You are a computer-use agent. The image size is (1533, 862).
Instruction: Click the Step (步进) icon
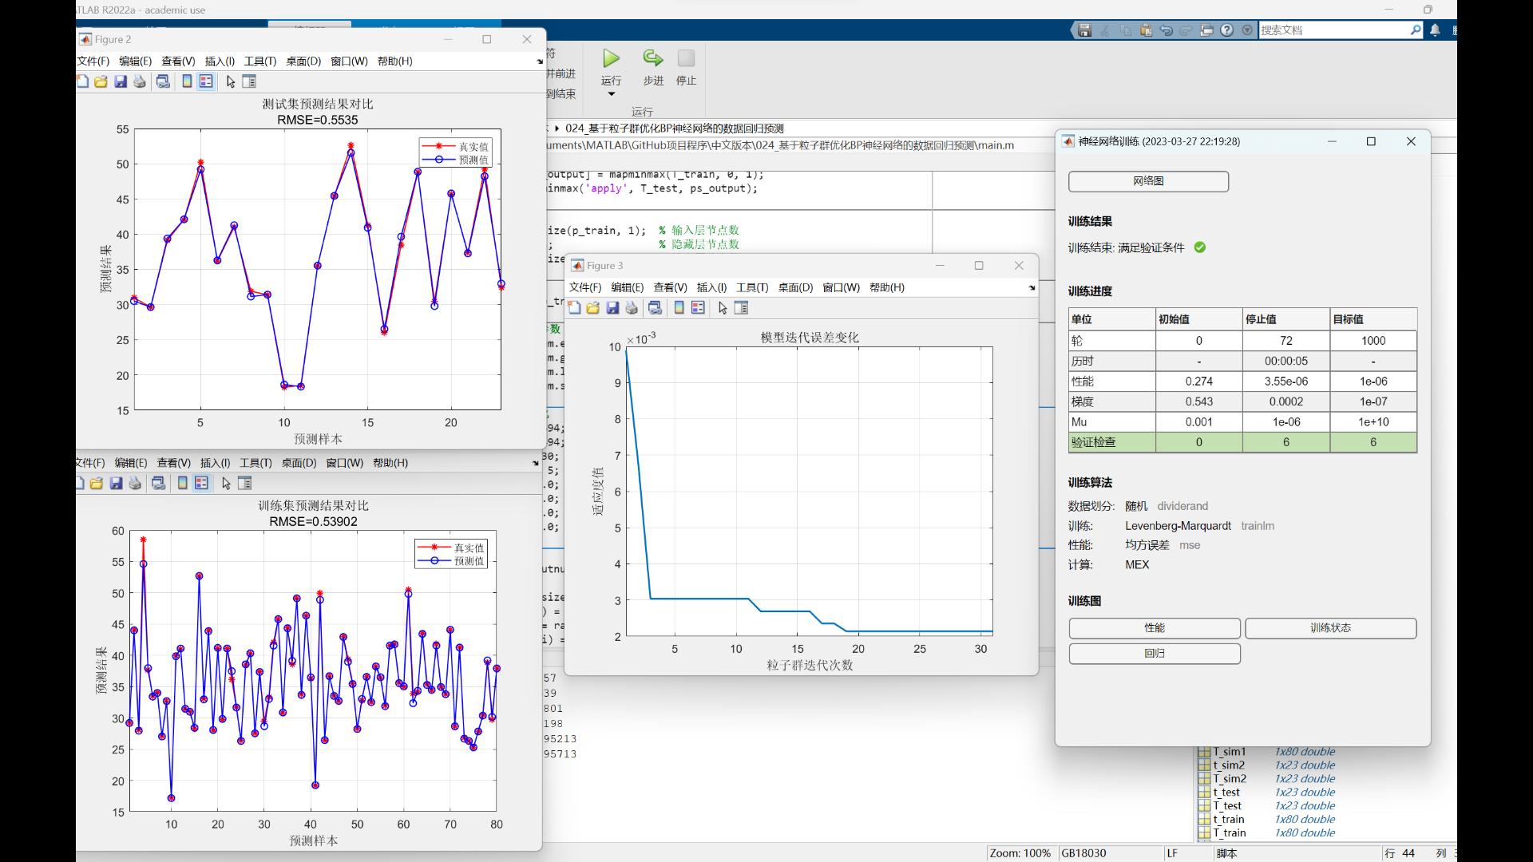click(x=653, y=59)
